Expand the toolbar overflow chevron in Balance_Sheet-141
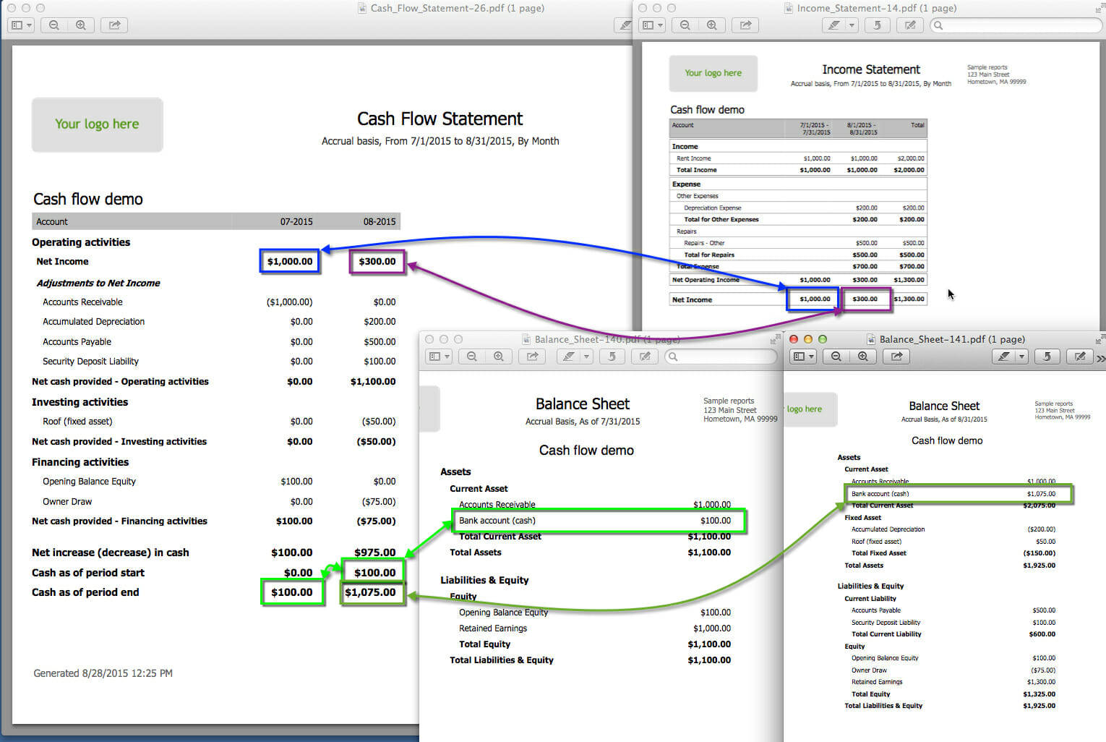Image resolution: width=1106 pixels, height=742 pixels. click(1101, 356)
